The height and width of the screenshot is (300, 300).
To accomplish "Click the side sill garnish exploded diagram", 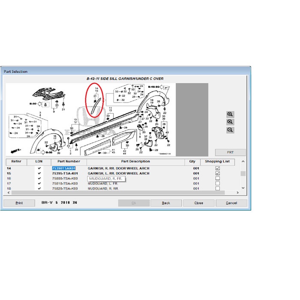I will (91, 120).
